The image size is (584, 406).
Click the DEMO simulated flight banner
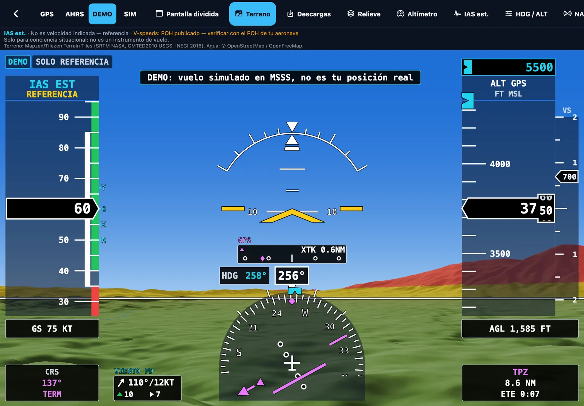point(280,77)
